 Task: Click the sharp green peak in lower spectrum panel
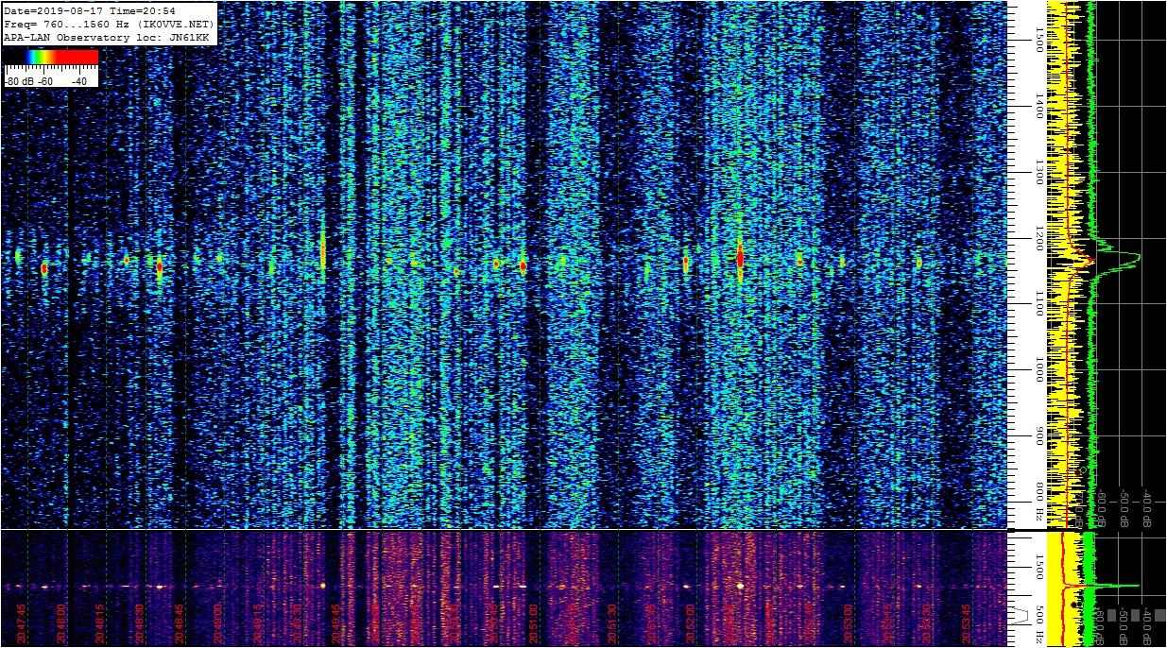pos(1117,586)
